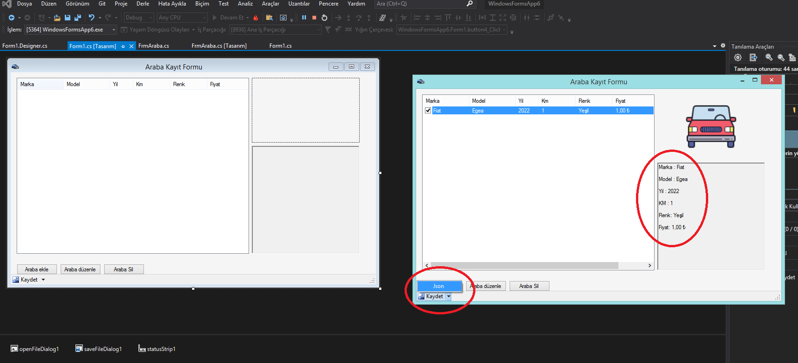Viewport: 798px width, 363px height.
Task: Click the Hot Reload flame icon
Action: [x=256, y=18]
